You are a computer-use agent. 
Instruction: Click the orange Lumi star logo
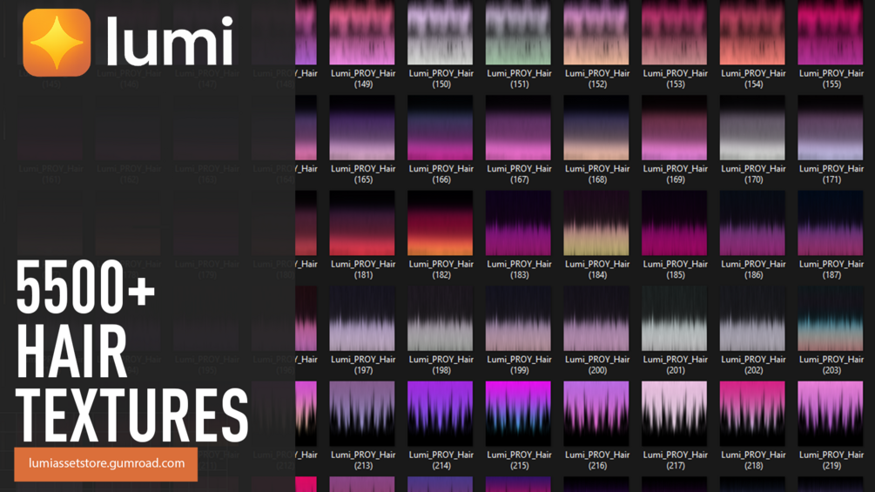(x=57, y=43)
